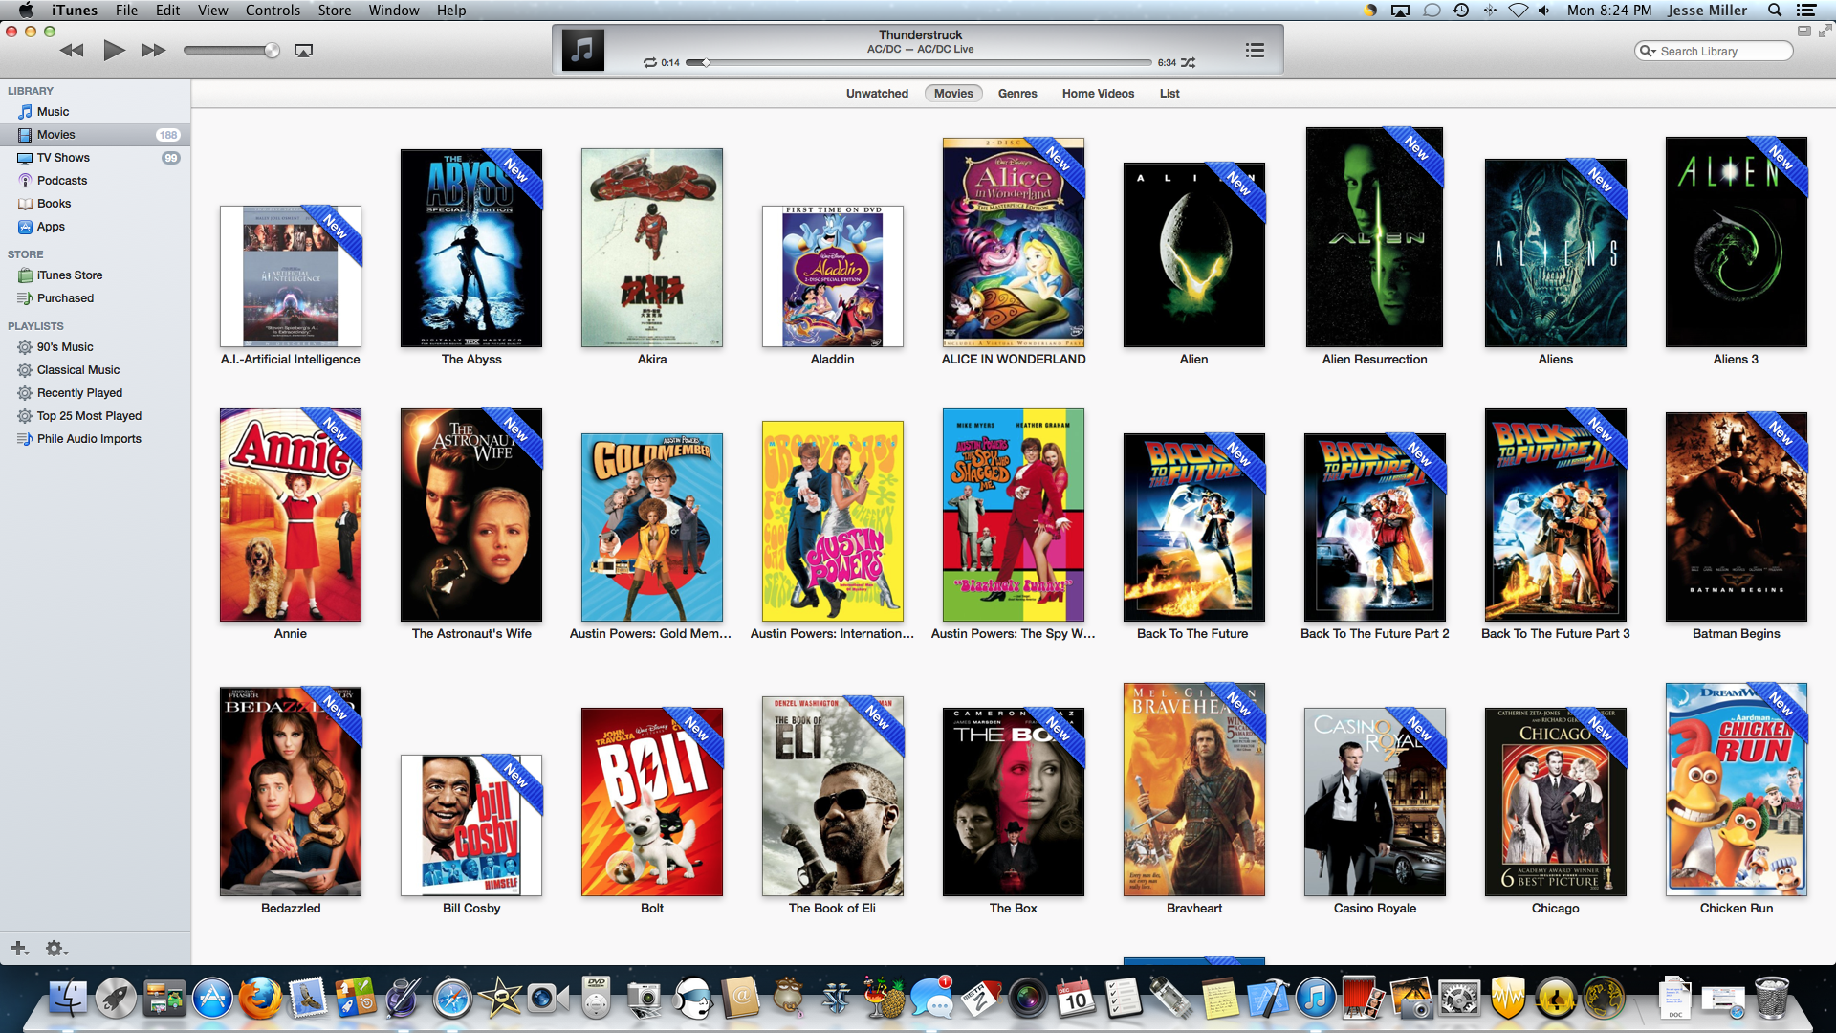
Task: Open Firefox from the Dock
Action: 260,1000
